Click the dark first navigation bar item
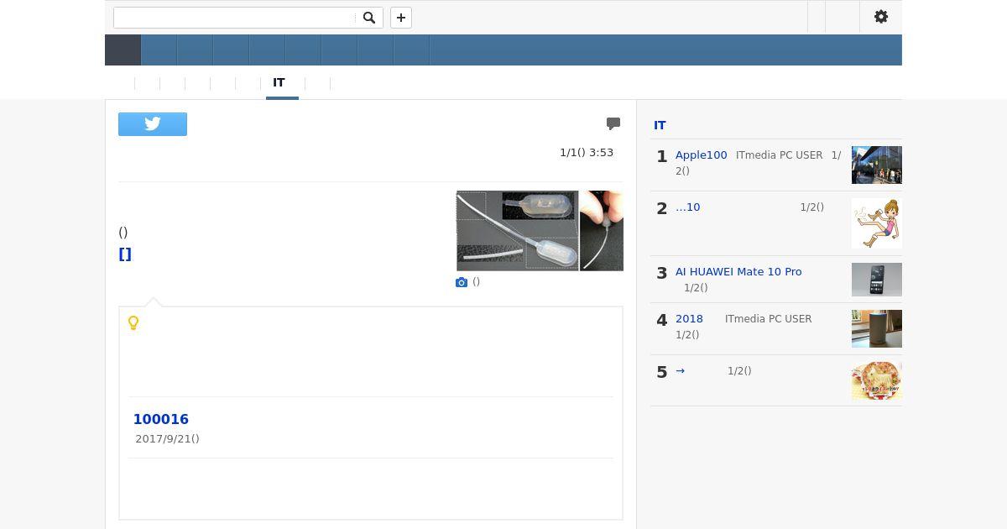Screen dimensions: 1007x529 click(123, 50)
